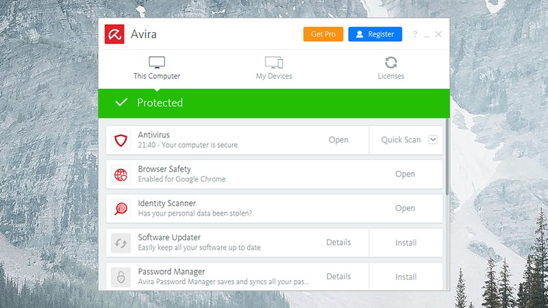548x308 pixels.
Task: Click the module list vertical scrollbar
Action: click(447, 157)
